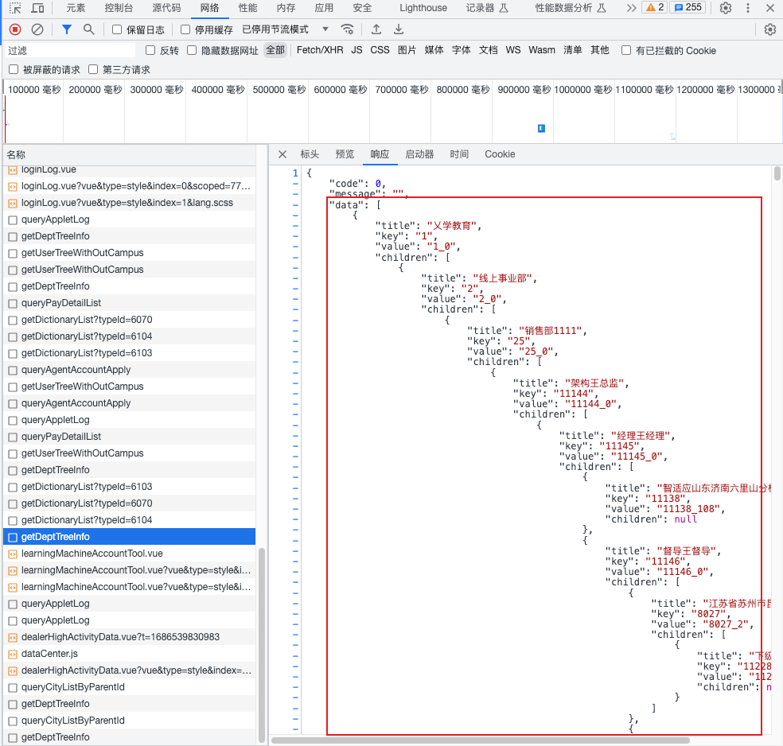The image size is (783, 746).
Task: Switch to 应用 panel tab
Action: click(x=324, y=8)
